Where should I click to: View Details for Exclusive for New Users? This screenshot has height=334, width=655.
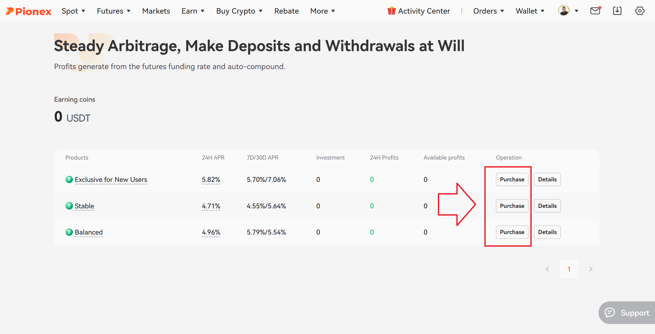[547, 179]
